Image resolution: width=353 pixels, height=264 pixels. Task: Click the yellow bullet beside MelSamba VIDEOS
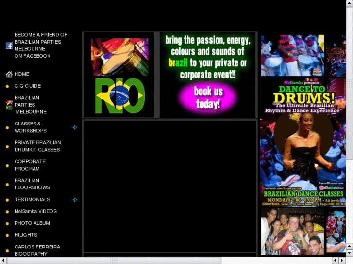tap(7, 212)
